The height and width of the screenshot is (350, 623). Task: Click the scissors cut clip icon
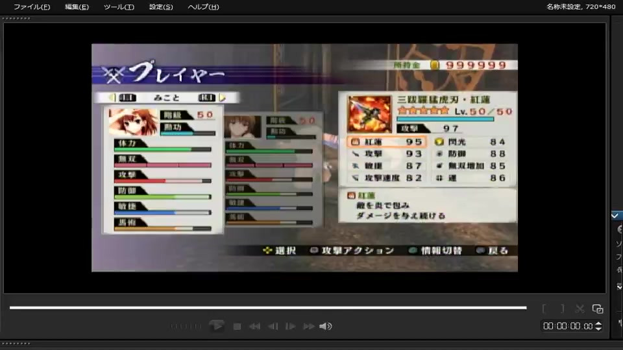pos(580,309)
